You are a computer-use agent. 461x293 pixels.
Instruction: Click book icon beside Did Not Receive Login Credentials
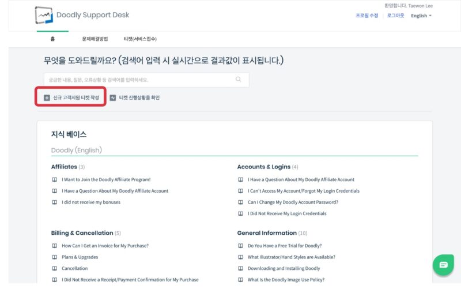point(240,213)
